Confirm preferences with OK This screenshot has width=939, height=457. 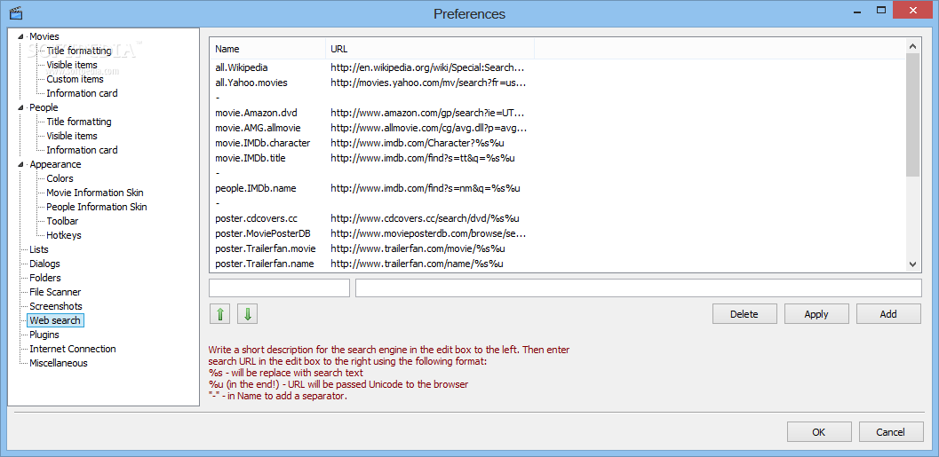pyautogui.click(x=819, y=432)
